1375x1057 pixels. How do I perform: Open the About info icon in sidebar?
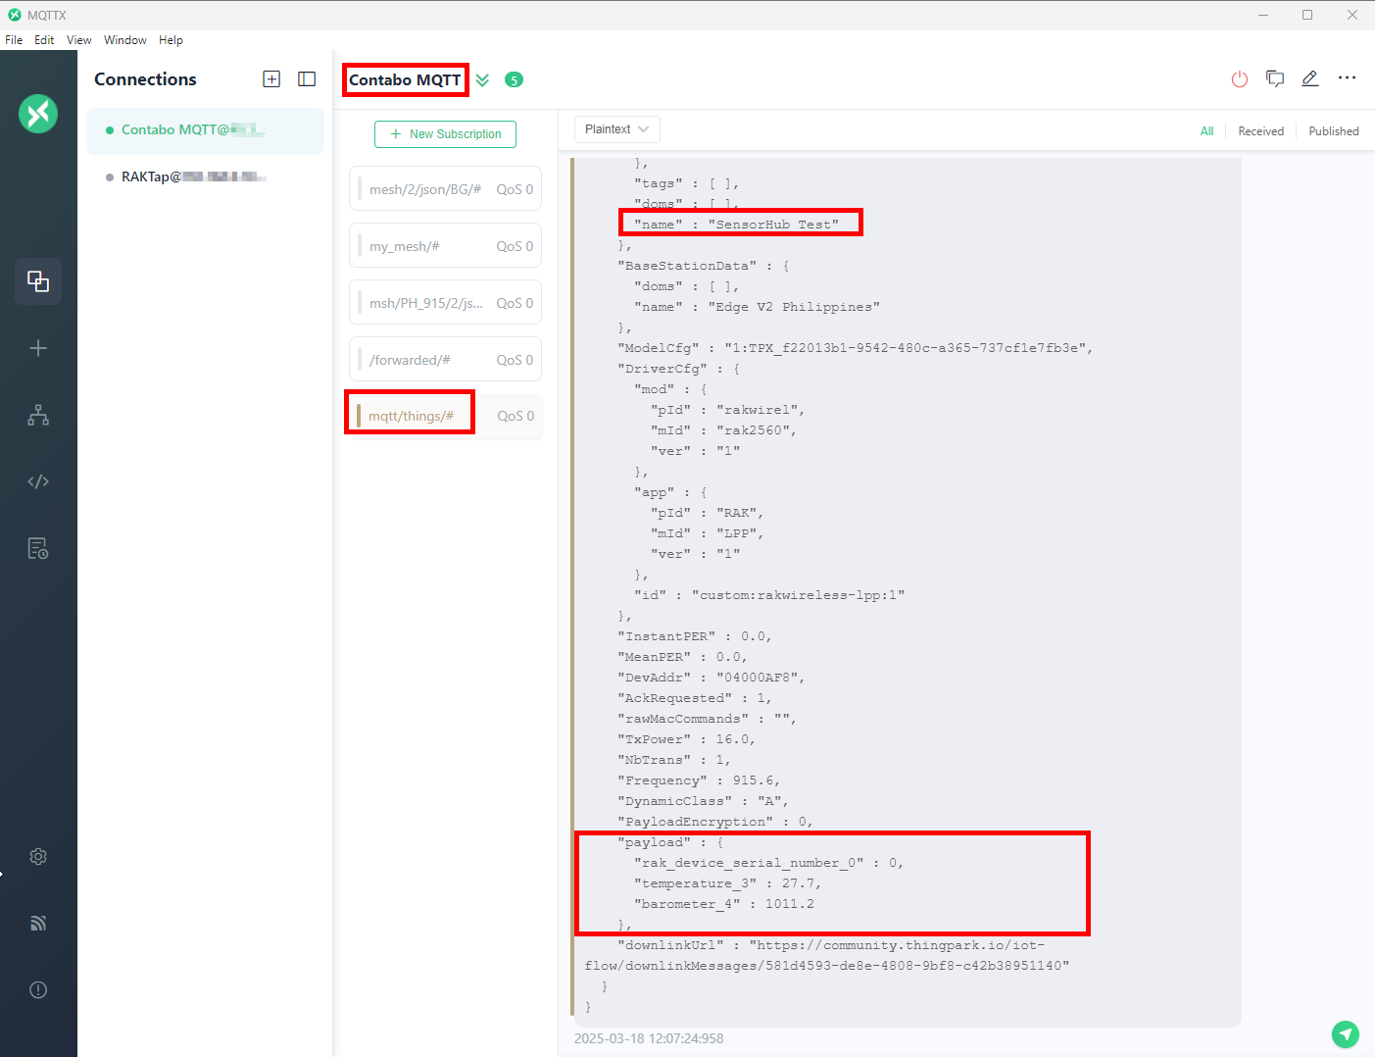pos(38,989)
